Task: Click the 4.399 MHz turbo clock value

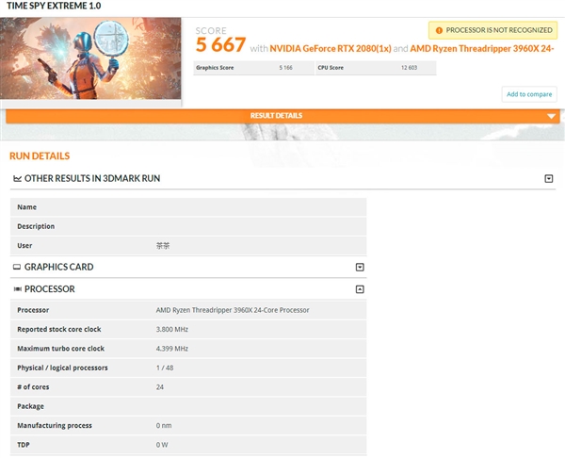Action: tap(172, 349)
